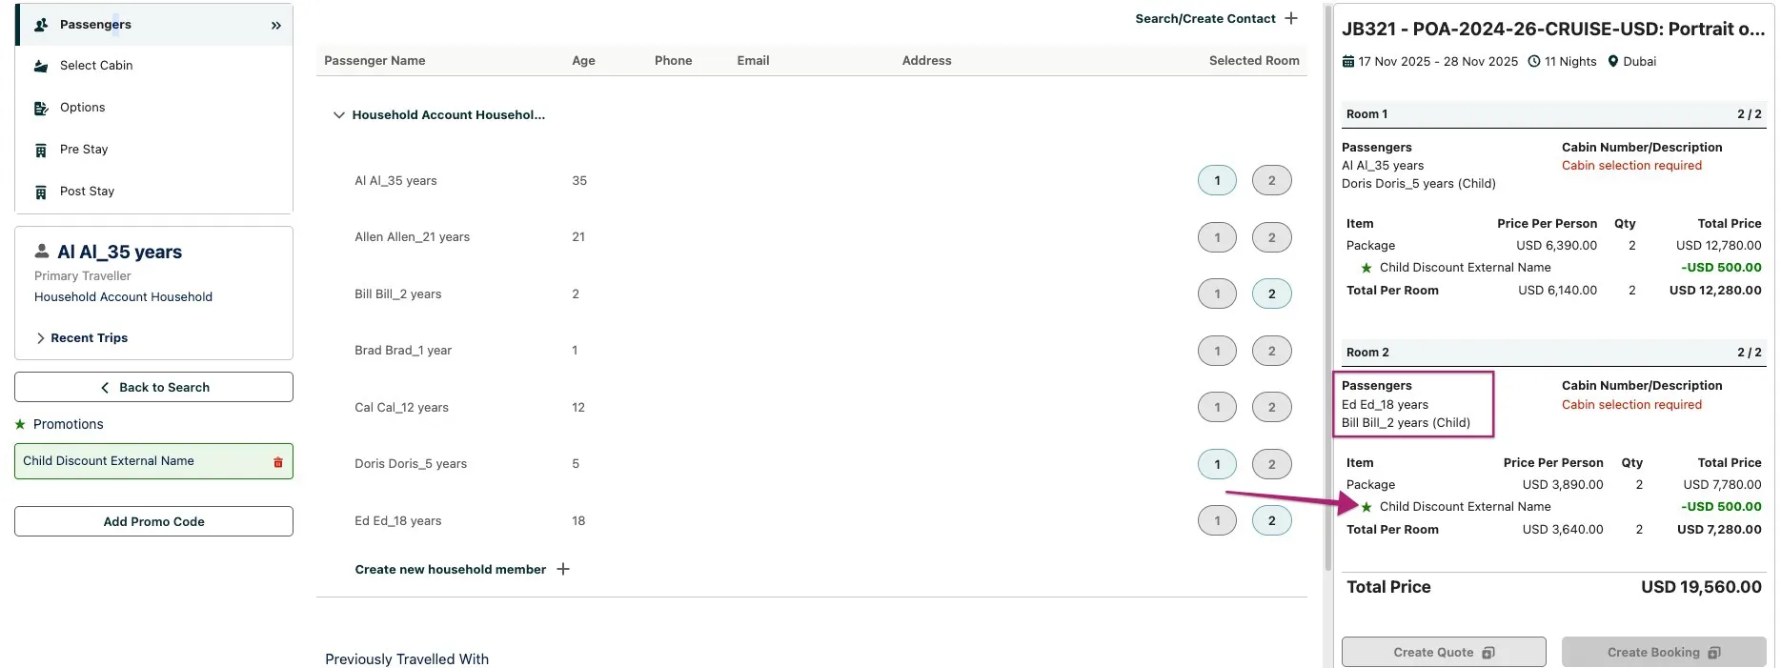Image resolution: width=1781 pixels, height=668 pixels.
Task: Click the Select Cabin ship icon
Action: [x=41, y=66]
